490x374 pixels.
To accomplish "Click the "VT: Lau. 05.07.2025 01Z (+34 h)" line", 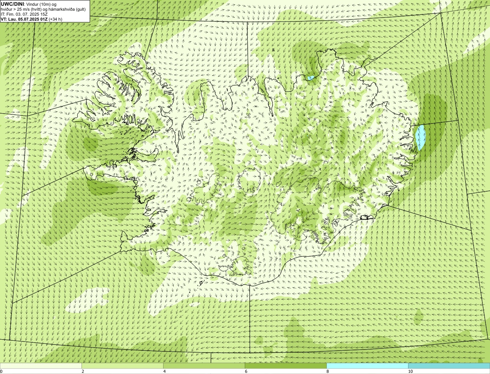I will coord(31,19).
